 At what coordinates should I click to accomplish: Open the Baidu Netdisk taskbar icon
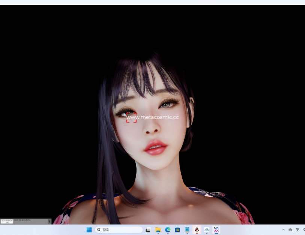(x=207, y=230)
